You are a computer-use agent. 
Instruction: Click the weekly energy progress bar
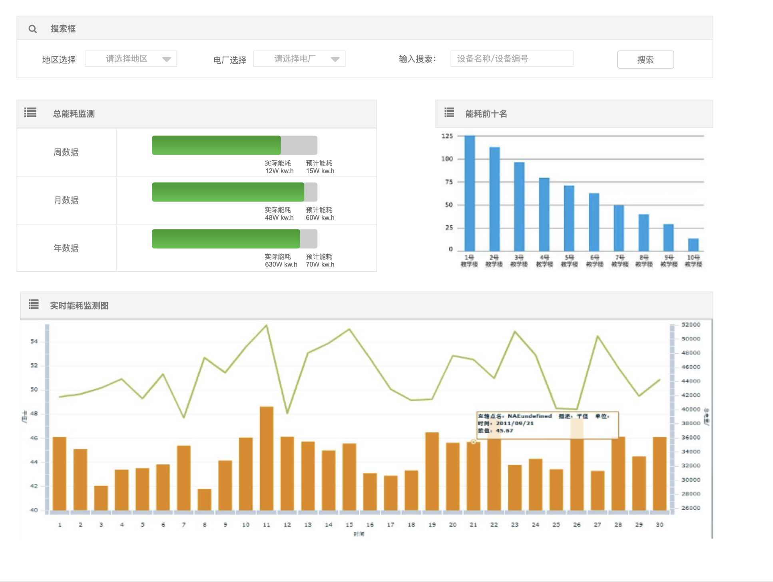pyautogui.click(x=234, y=145)
